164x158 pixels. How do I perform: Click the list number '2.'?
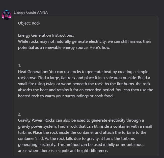click(x=20, y=114)
